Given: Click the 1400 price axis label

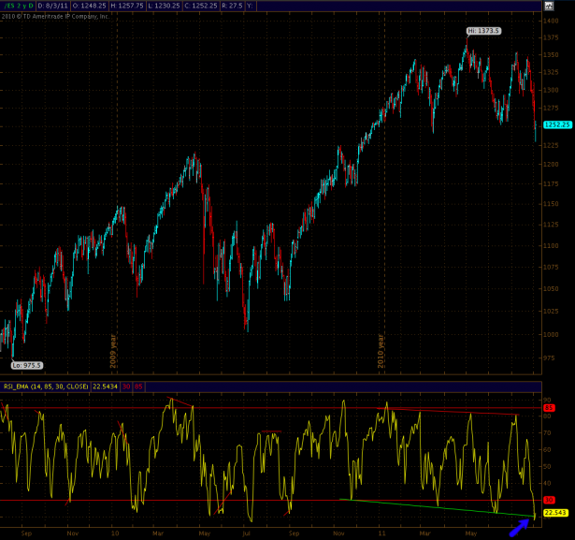Looking at the screenshot, I should pos(551,21).
